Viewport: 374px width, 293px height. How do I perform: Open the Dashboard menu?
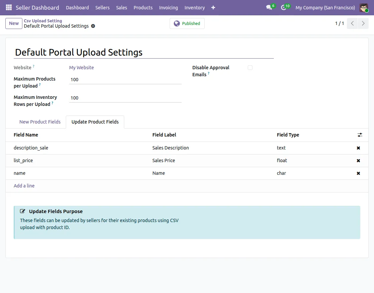[x=77, y=8]
